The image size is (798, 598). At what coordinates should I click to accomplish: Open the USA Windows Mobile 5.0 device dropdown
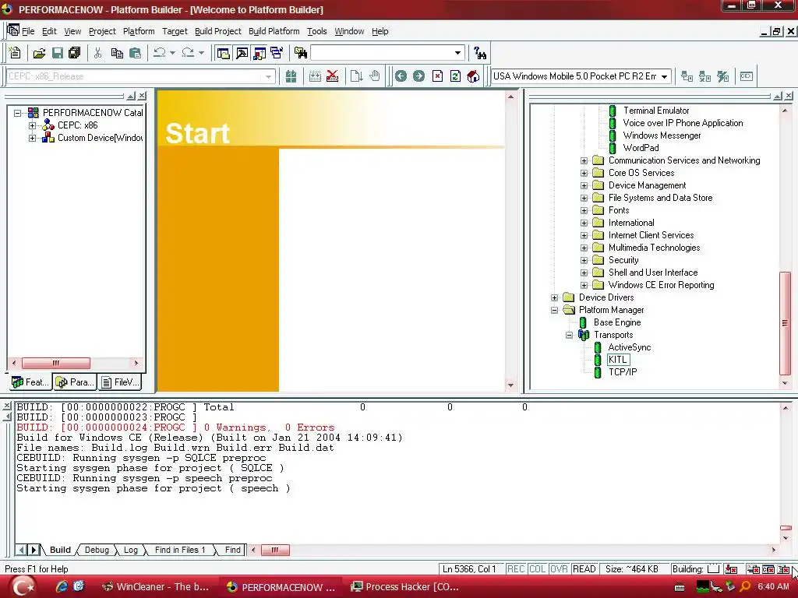664,77
